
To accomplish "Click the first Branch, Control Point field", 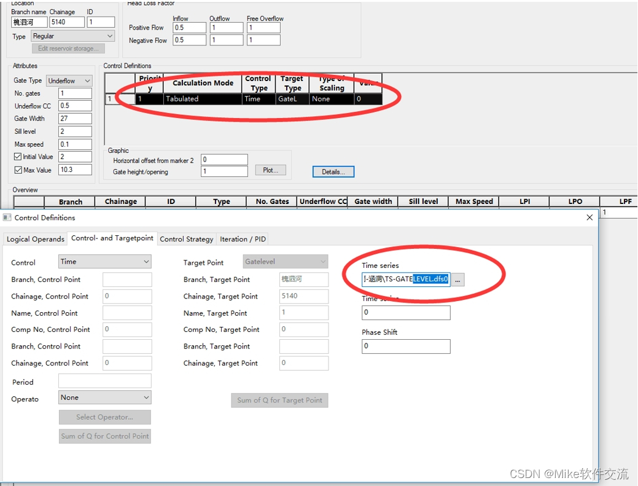I will click(x=127, y=280).
